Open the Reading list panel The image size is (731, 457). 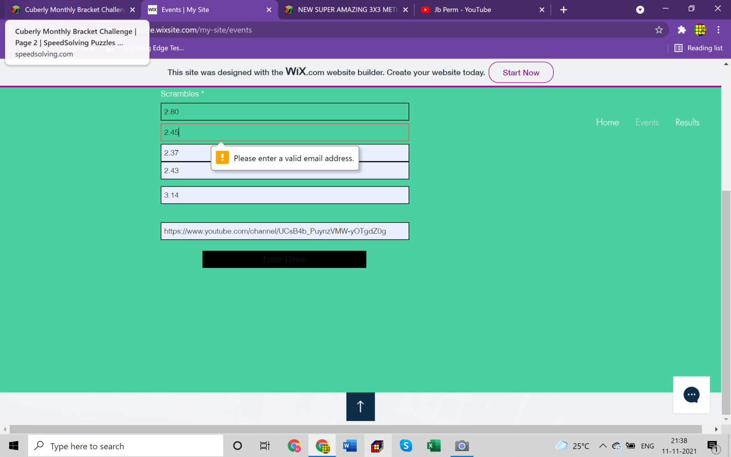pos(699,48)
